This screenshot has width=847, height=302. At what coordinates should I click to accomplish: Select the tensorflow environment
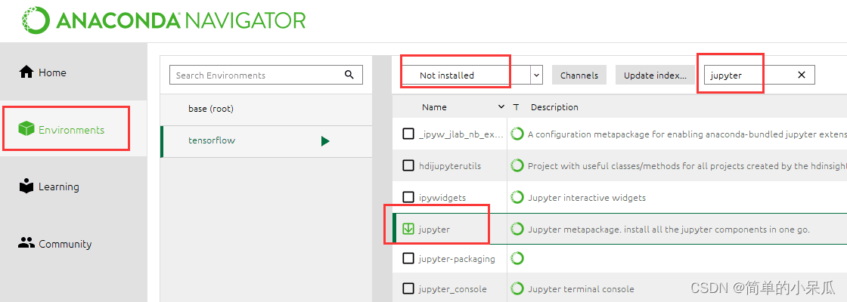(x=265, y=141)
